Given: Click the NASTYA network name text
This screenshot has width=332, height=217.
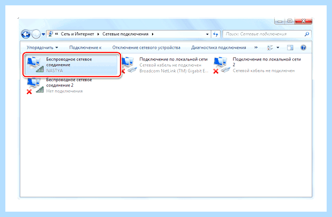Looking at the screenshot, I should coord(55,71).
